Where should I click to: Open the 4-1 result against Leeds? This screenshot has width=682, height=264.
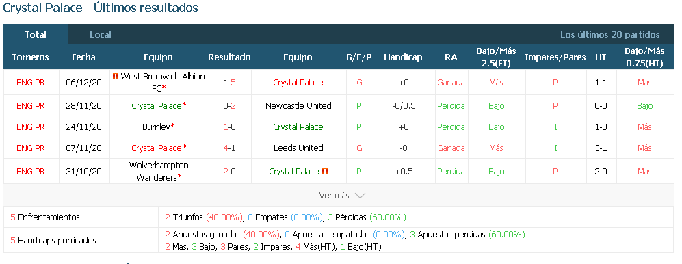coord(229,148)
